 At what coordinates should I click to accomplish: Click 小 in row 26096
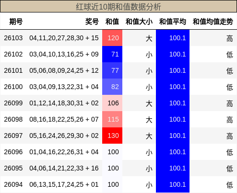[x=149, y=152]
